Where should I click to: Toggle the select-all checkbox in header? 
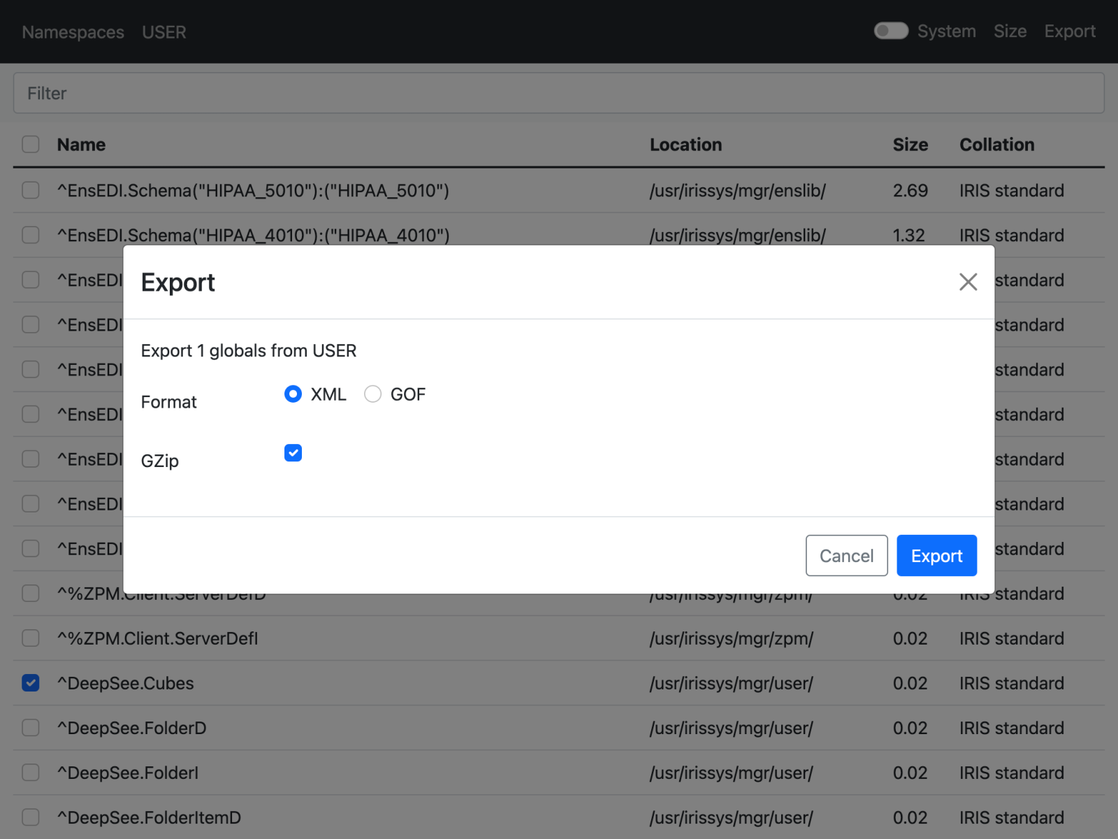(x=31, y=145)
